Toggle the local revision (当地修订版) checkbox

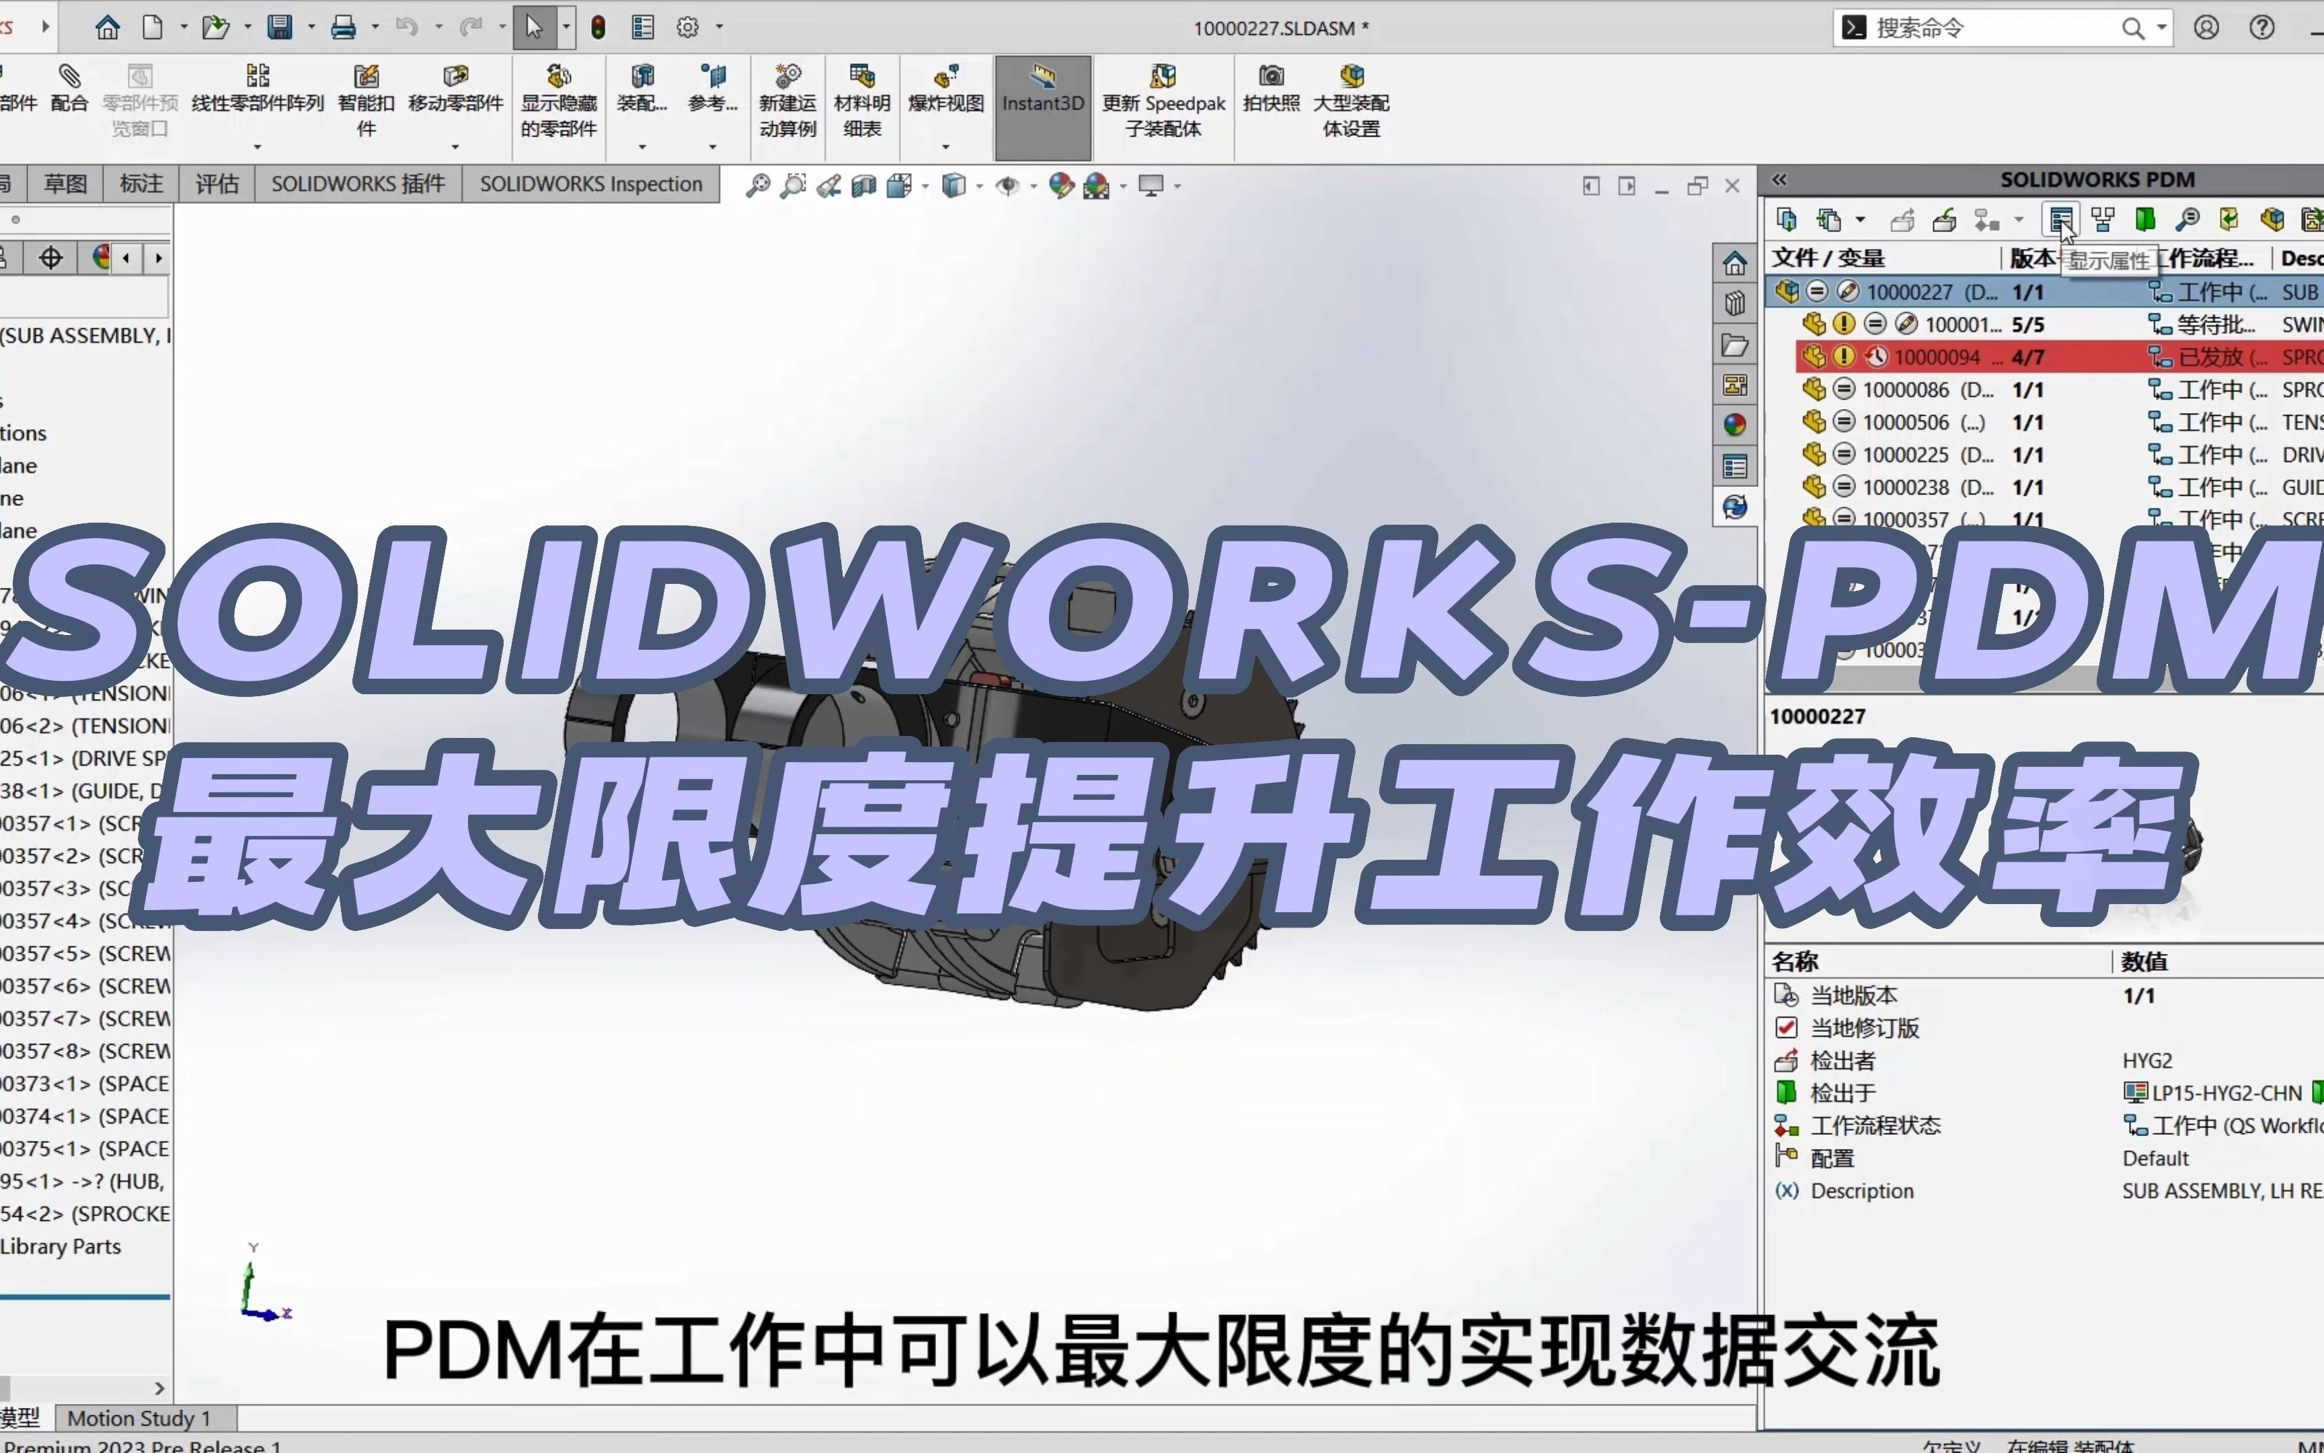tap(1786, 1027)
